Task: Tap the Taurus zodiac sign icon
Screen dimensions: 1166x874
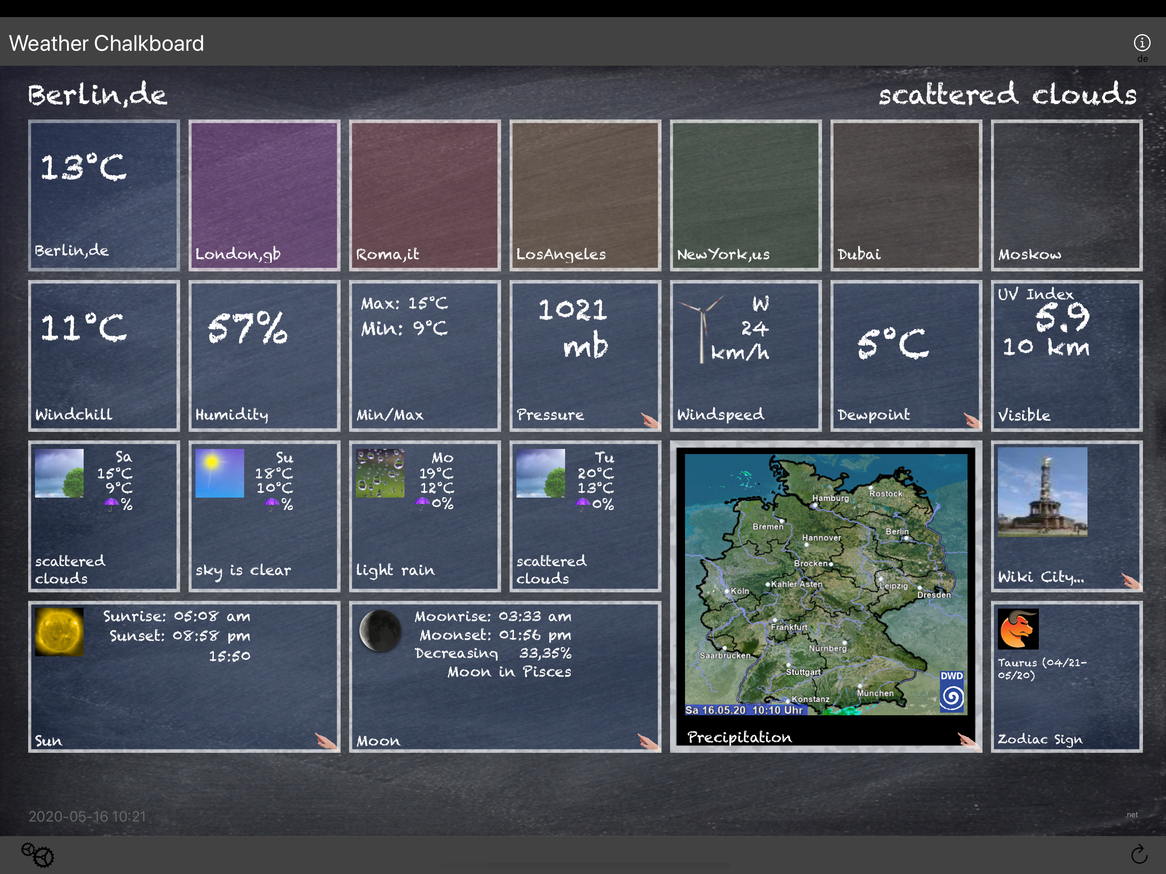Action: coord(1018,629)
